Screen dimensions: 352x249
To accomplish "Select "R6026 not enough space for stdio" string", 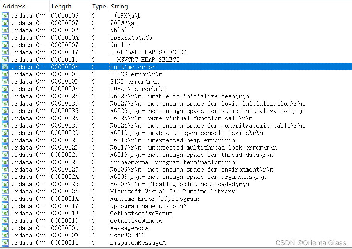I will click(x=207, y=111).
